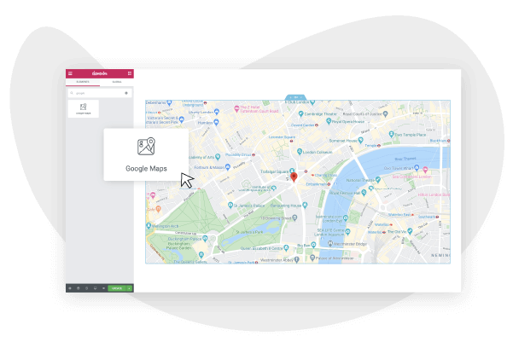Click the Royal Courts of Justice marker

click(386, 113)
